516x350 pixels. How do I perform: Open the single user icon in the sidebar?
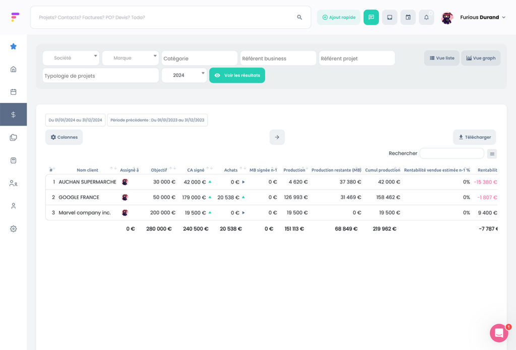click(13, 206)
